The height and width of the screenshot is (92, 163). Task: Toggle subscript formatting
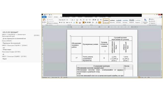(x=69, y=22)
